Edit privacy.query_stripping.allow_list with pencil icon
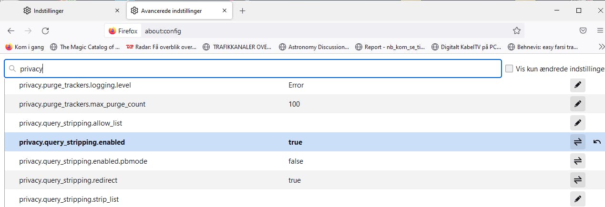The width and height of the screenshot is (605, 207). coord(578,123)
